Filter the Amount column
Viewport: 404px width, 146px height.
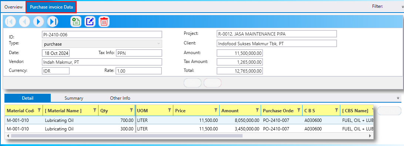pos(257,110)
